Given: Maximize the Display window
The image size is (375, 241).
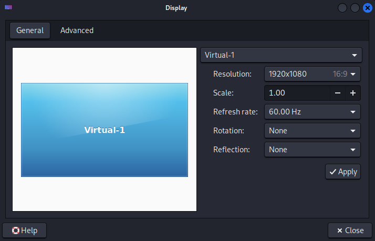Looking at the screenshot, I should [x=355, y=8].
